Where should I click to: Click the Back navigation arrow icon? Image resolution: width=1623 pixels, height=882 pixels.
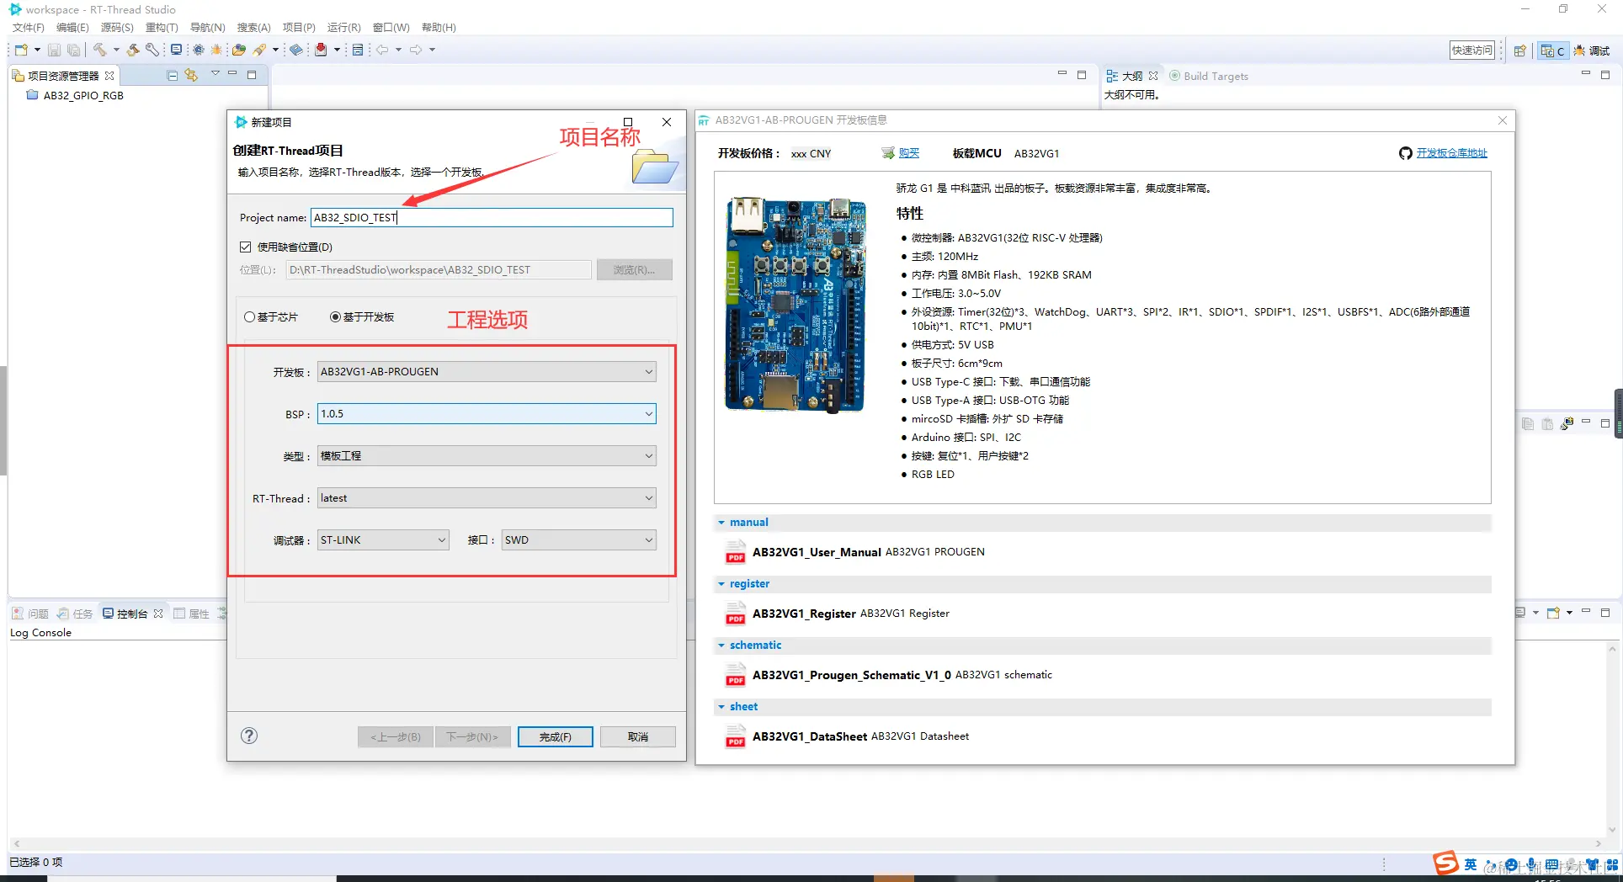pos(382,50)
